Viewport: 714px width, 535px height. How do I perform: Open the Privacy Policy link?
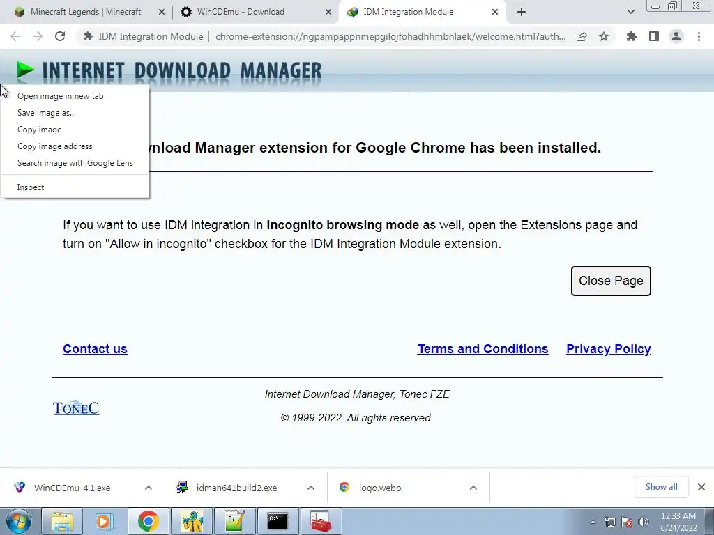pyautogui.click(x=608, y=349)
